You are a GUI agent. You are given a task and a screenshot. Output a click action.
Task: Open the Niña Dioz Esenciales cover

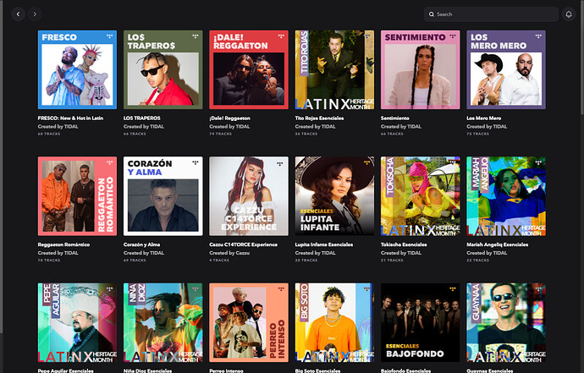[x=163, y=323]
